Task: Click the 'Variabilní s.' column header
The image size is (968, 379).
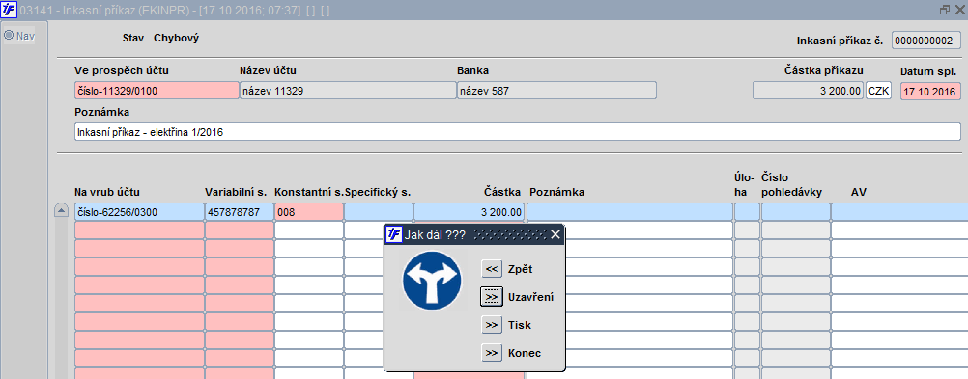Action: point(237,192)
